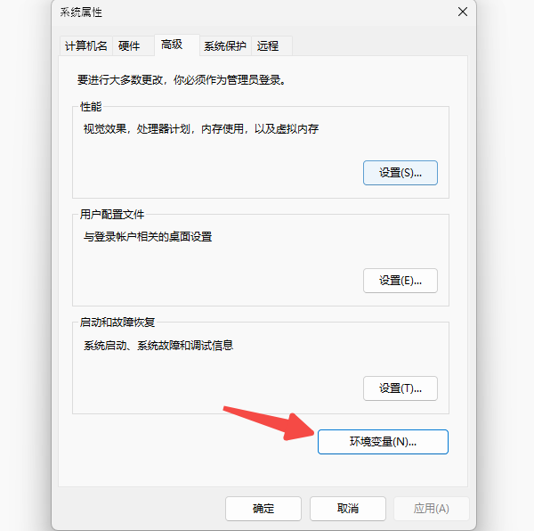Viewport: 534px width, 531px height.
Task: Click user profiles 设置(E)... button
Action: pos(400,280)
